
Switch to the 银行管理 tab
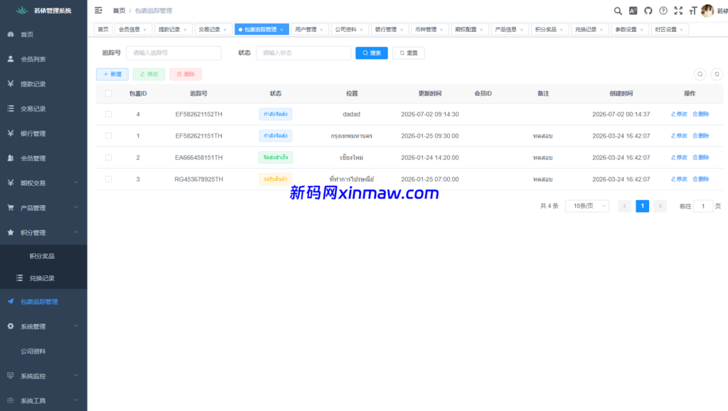pos(385,29)
